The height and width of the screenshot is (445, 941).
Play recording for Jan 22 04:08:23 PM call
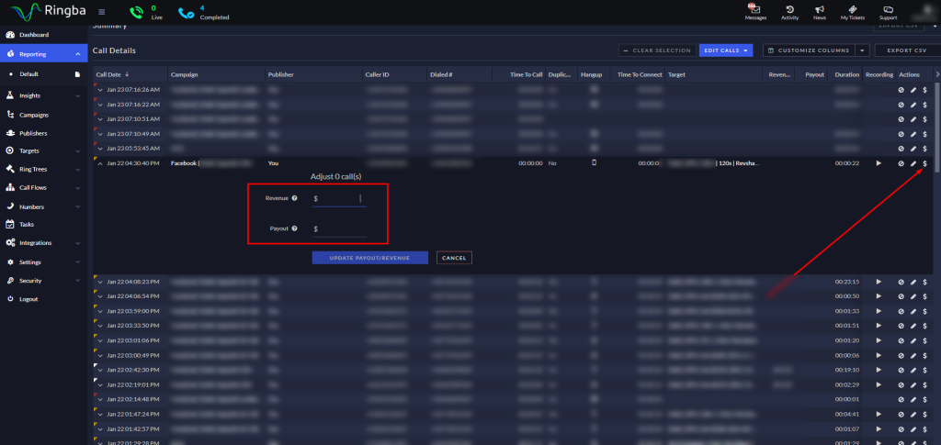click(x=879, y=282)
